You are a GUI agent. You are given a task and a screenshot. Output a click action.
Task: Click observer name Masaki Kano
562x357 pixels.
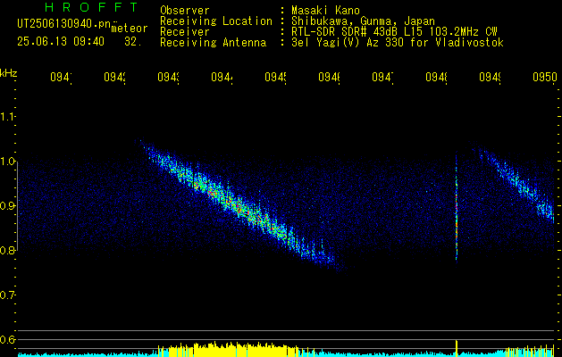click(325, 10)
